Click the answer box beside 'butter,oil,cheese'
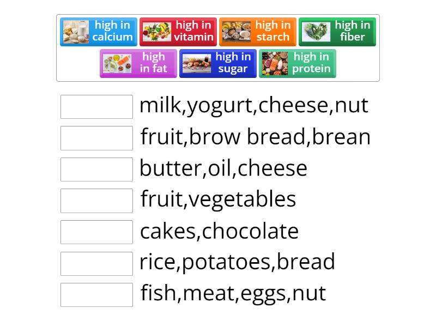436x327 pixels. point(96,168)
